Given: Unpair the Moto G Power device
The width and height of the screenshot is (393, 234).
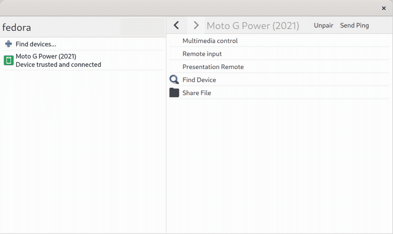Looking at the screenshot, I should click(323, 26).
